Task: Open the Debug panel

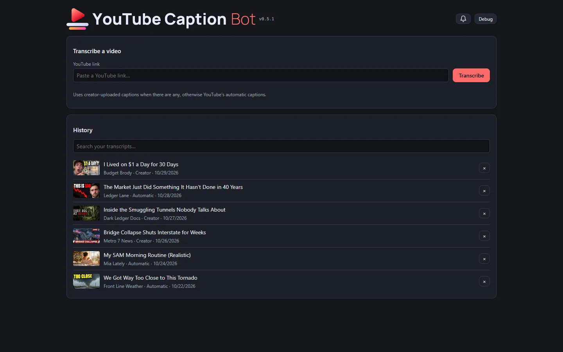Action: click(x=486, y=19)
